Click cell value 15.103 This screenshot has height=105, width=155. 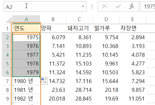tap(80, 63)
